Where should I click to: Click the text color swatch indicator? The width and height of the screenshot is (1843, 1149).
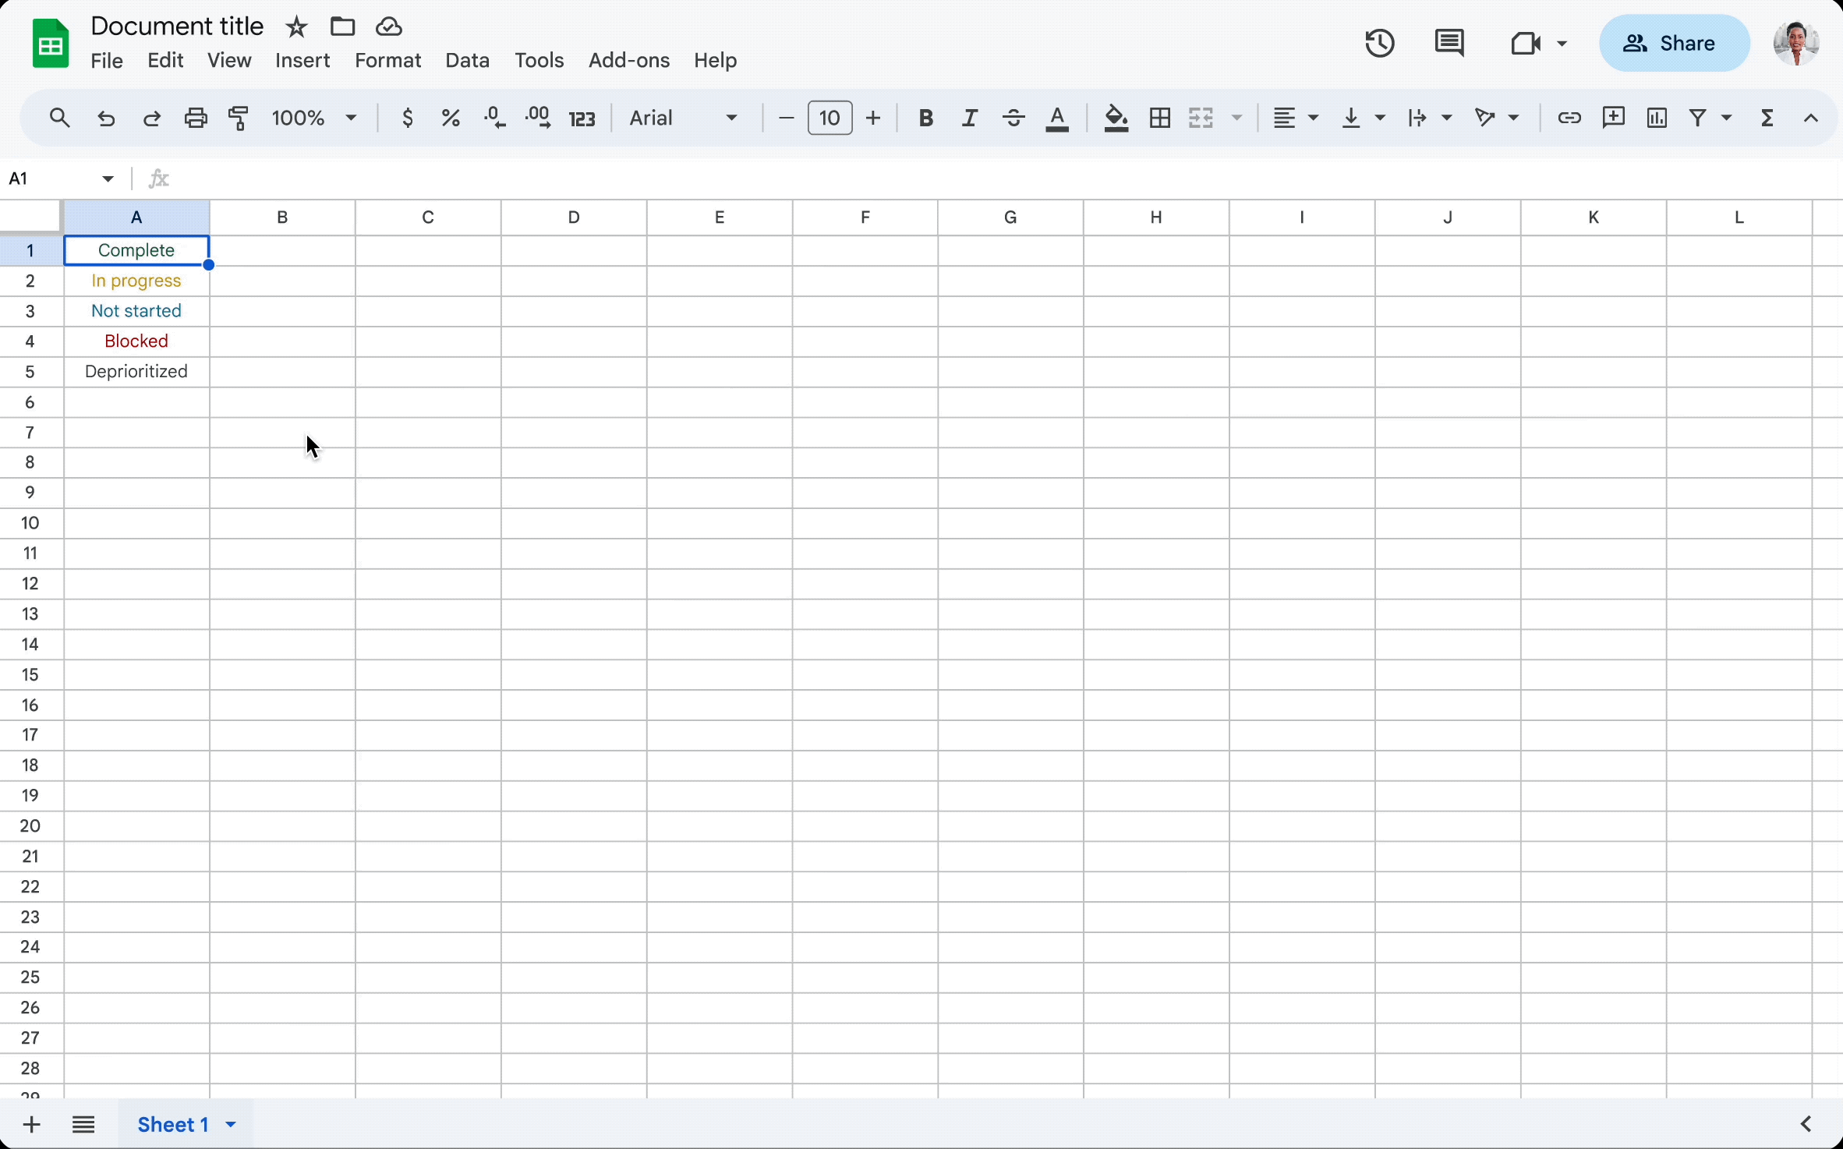coord(1058,129)
